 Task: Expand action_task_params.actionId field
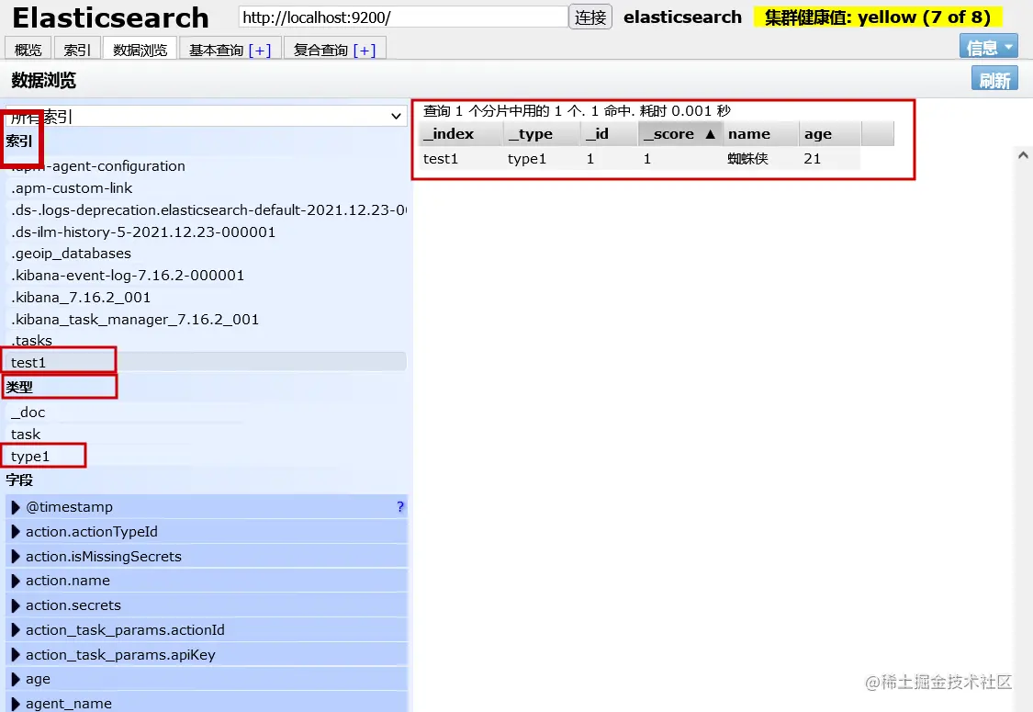pyautogui.click(x=16, y=630)
